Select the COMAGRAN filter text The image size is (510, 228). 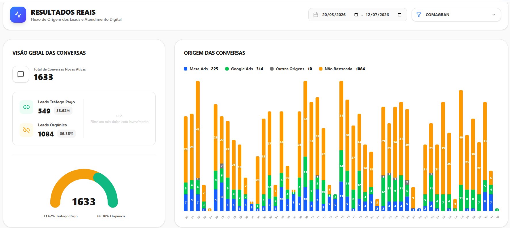[437, 15]
